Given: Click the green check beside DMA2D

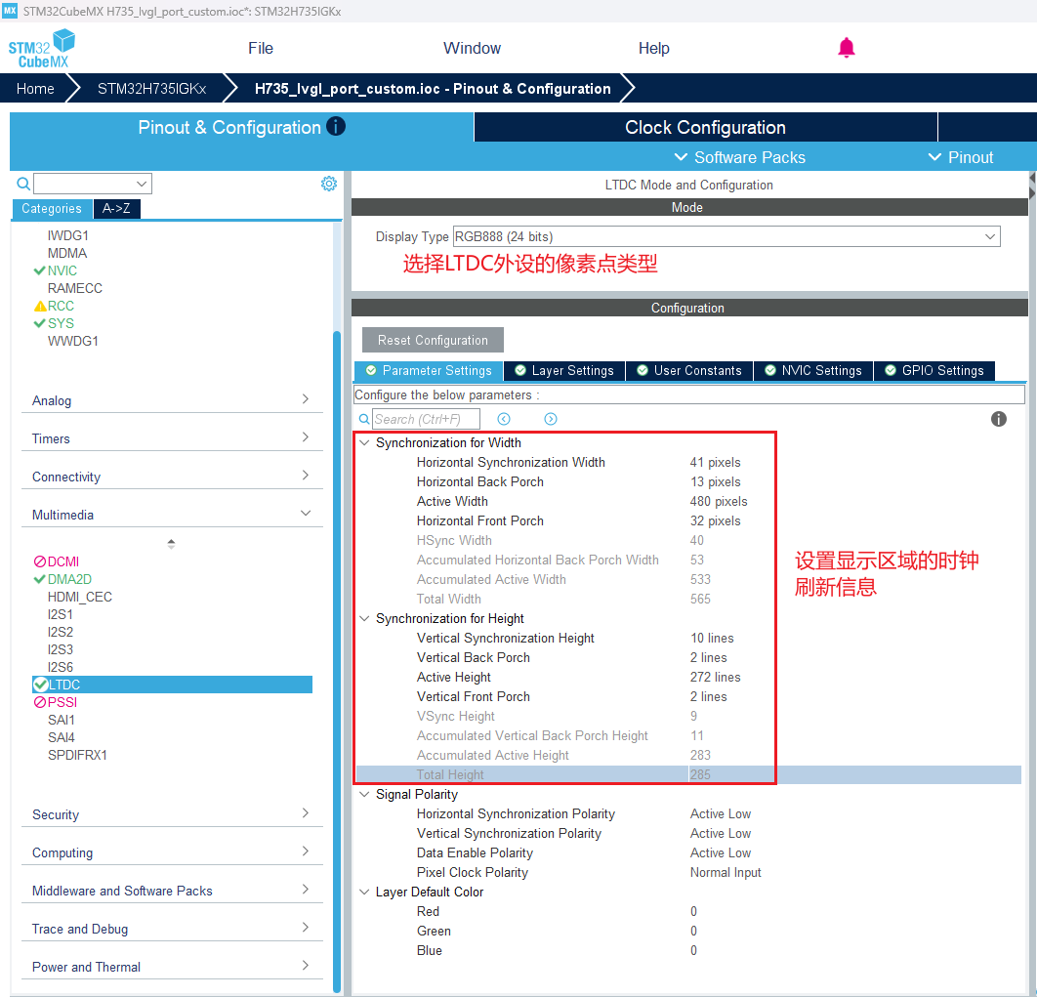Looking at the screenshot, I should (40, 579).
